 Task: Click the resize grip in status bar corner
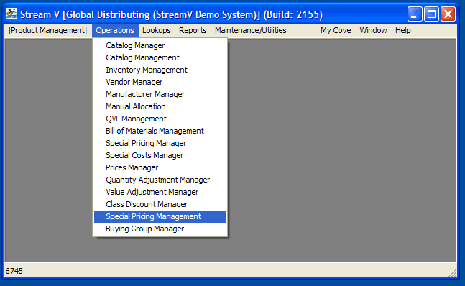452,273
